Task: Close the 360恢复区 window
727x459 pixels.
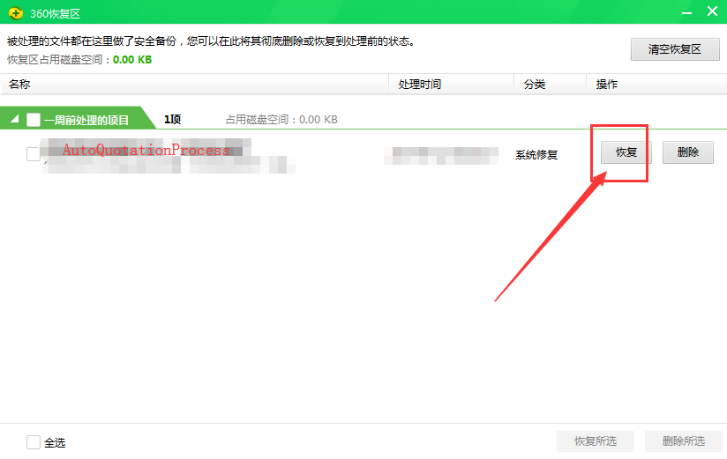Action: coord(712,11)
